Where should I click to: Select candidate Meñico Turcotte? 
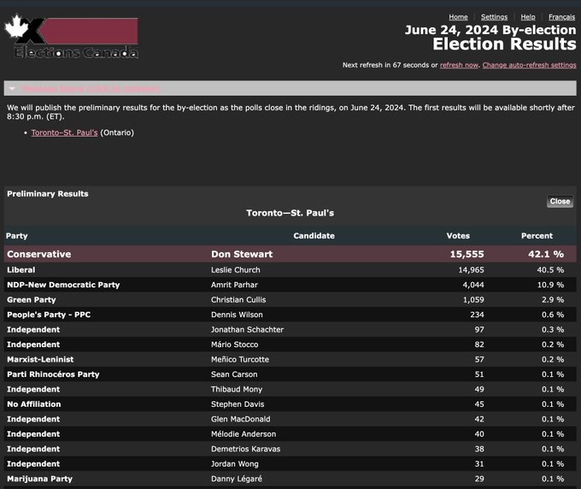coord(240,359)
